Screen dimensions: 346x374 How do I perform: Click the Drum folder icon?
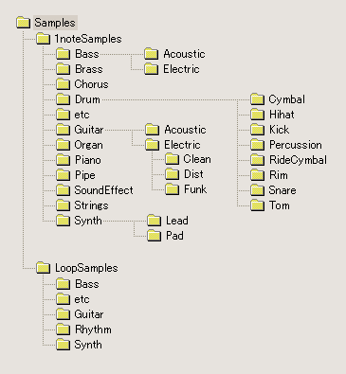coord(63,99)
